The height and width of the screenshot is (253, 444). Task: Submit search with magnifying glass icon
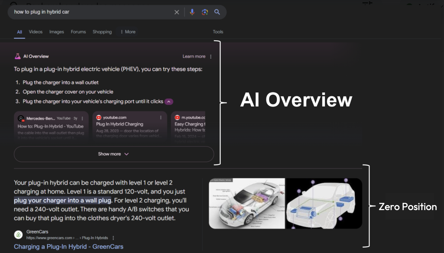217,12
